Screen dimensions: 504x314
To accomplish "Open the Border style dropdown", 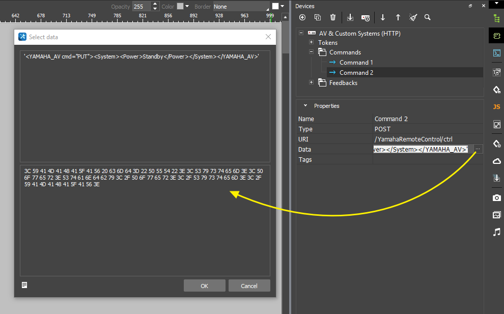I will coord(241,7).
